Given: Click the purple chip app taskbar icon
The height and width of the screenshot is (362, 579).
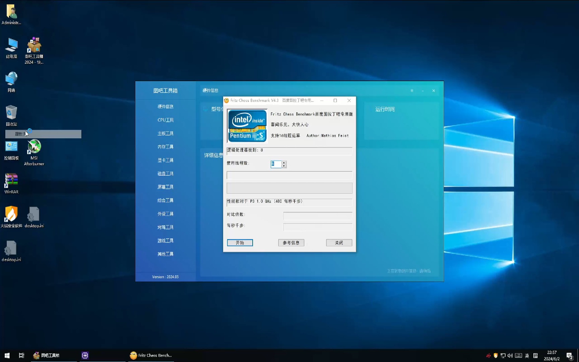Looking at the screenshot, I should click(x=85, y=355).
